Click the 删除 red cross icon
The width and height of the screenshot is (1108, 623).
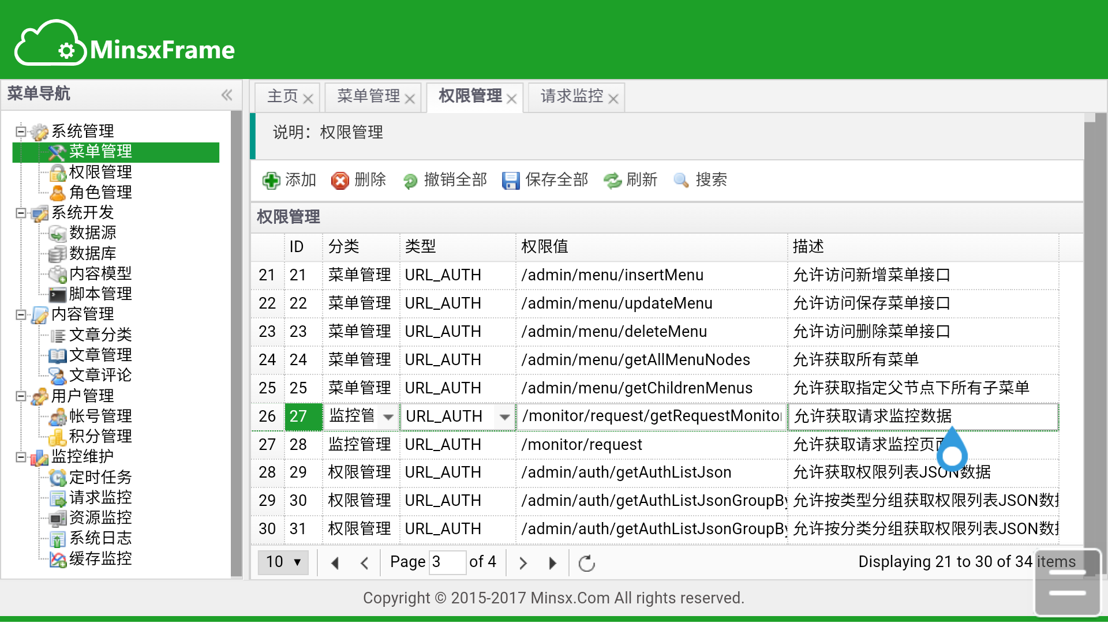pos(340,181)
